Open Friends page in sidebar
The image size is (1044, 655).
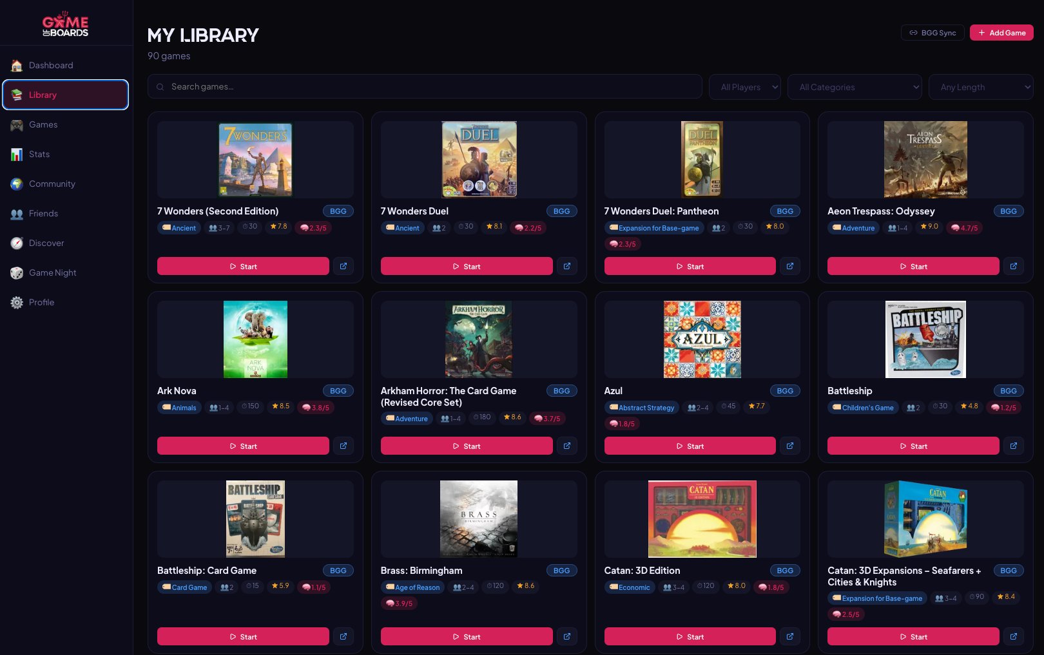[x=65, y=213]
